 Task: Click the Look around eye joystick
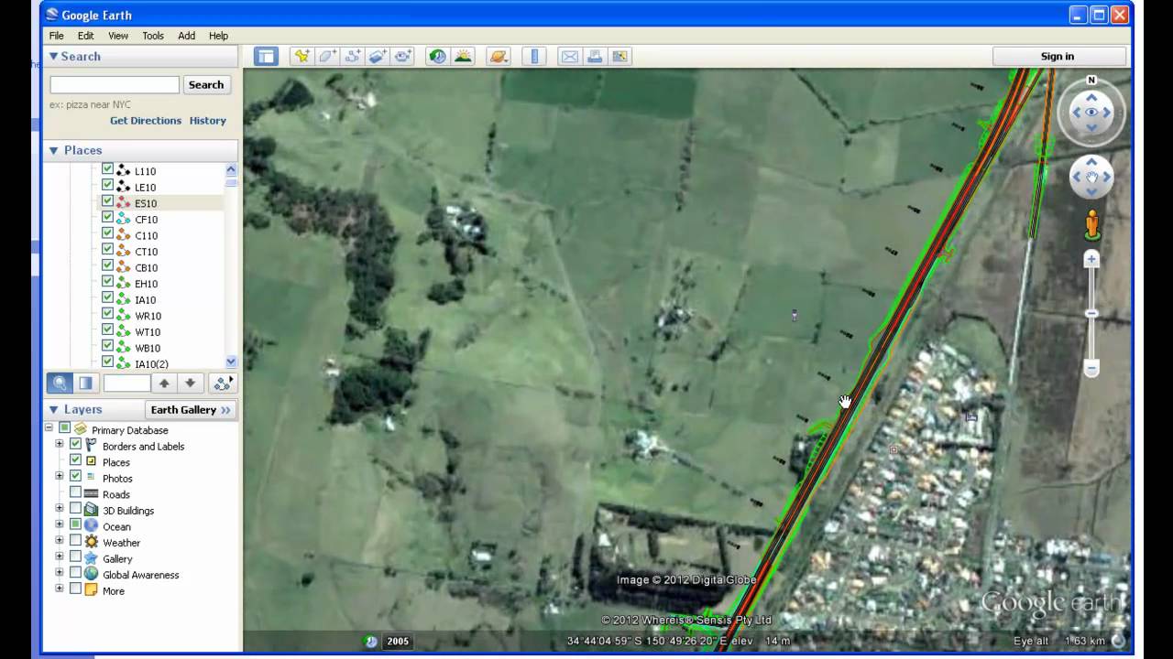[x=1091, y=113]
